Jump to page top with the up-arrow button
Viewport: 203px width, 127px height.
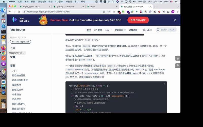coord(178,58)
